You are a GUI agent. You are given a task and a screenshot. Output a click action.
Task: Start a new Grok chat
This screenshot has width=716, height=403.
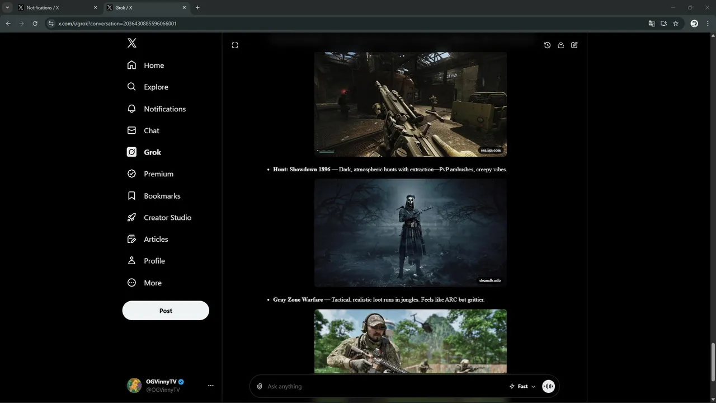(x=574, y=45)
